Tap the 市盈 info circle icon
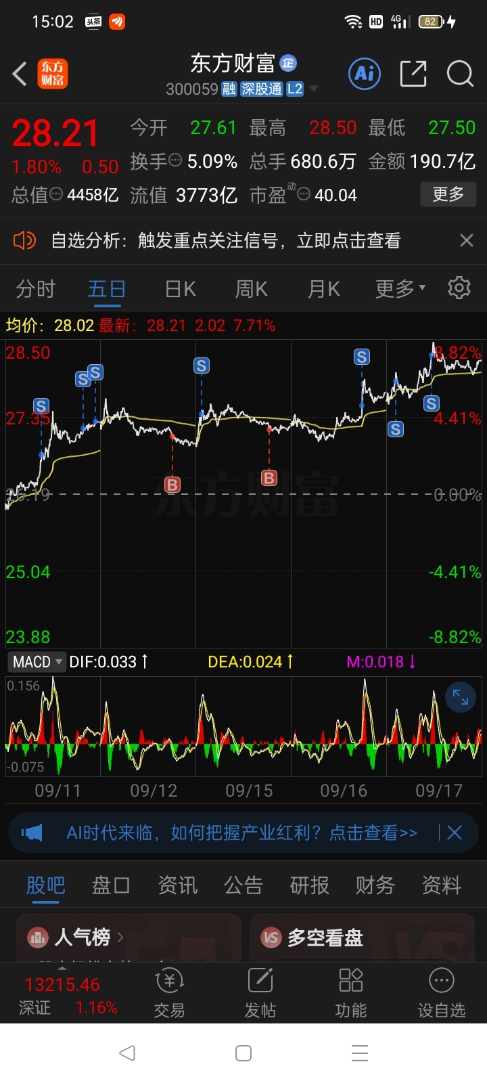This screenshot has width=487, height=1083. [304, 194]
